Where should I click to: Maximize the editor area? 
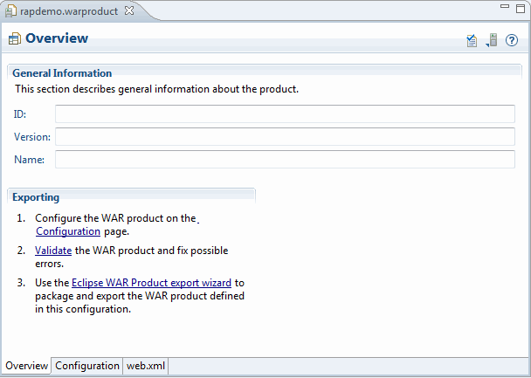click(x=521, y=9)
